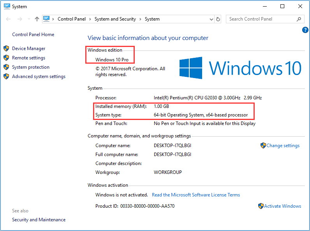Click computer name value DESKTOP-I7QLBGI
Viewport: 310px width, 231px height.
(x=173, y=146)
